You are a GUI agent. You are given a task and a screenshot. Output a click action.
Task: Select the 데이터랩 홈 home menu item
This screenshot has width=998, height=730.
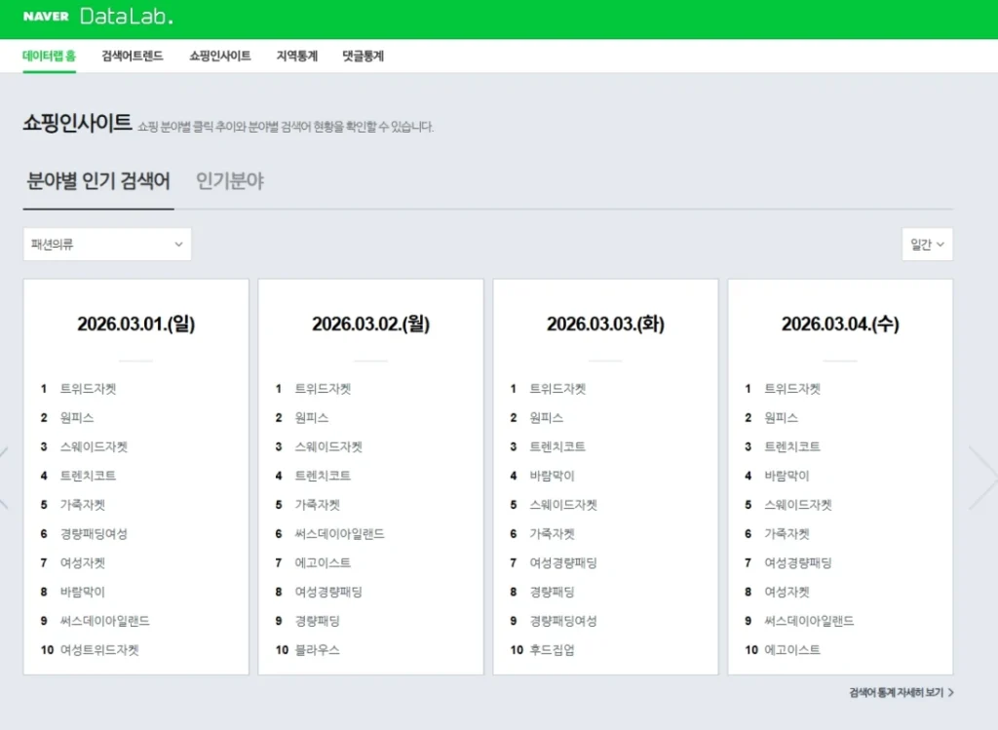tap(48, 58)
